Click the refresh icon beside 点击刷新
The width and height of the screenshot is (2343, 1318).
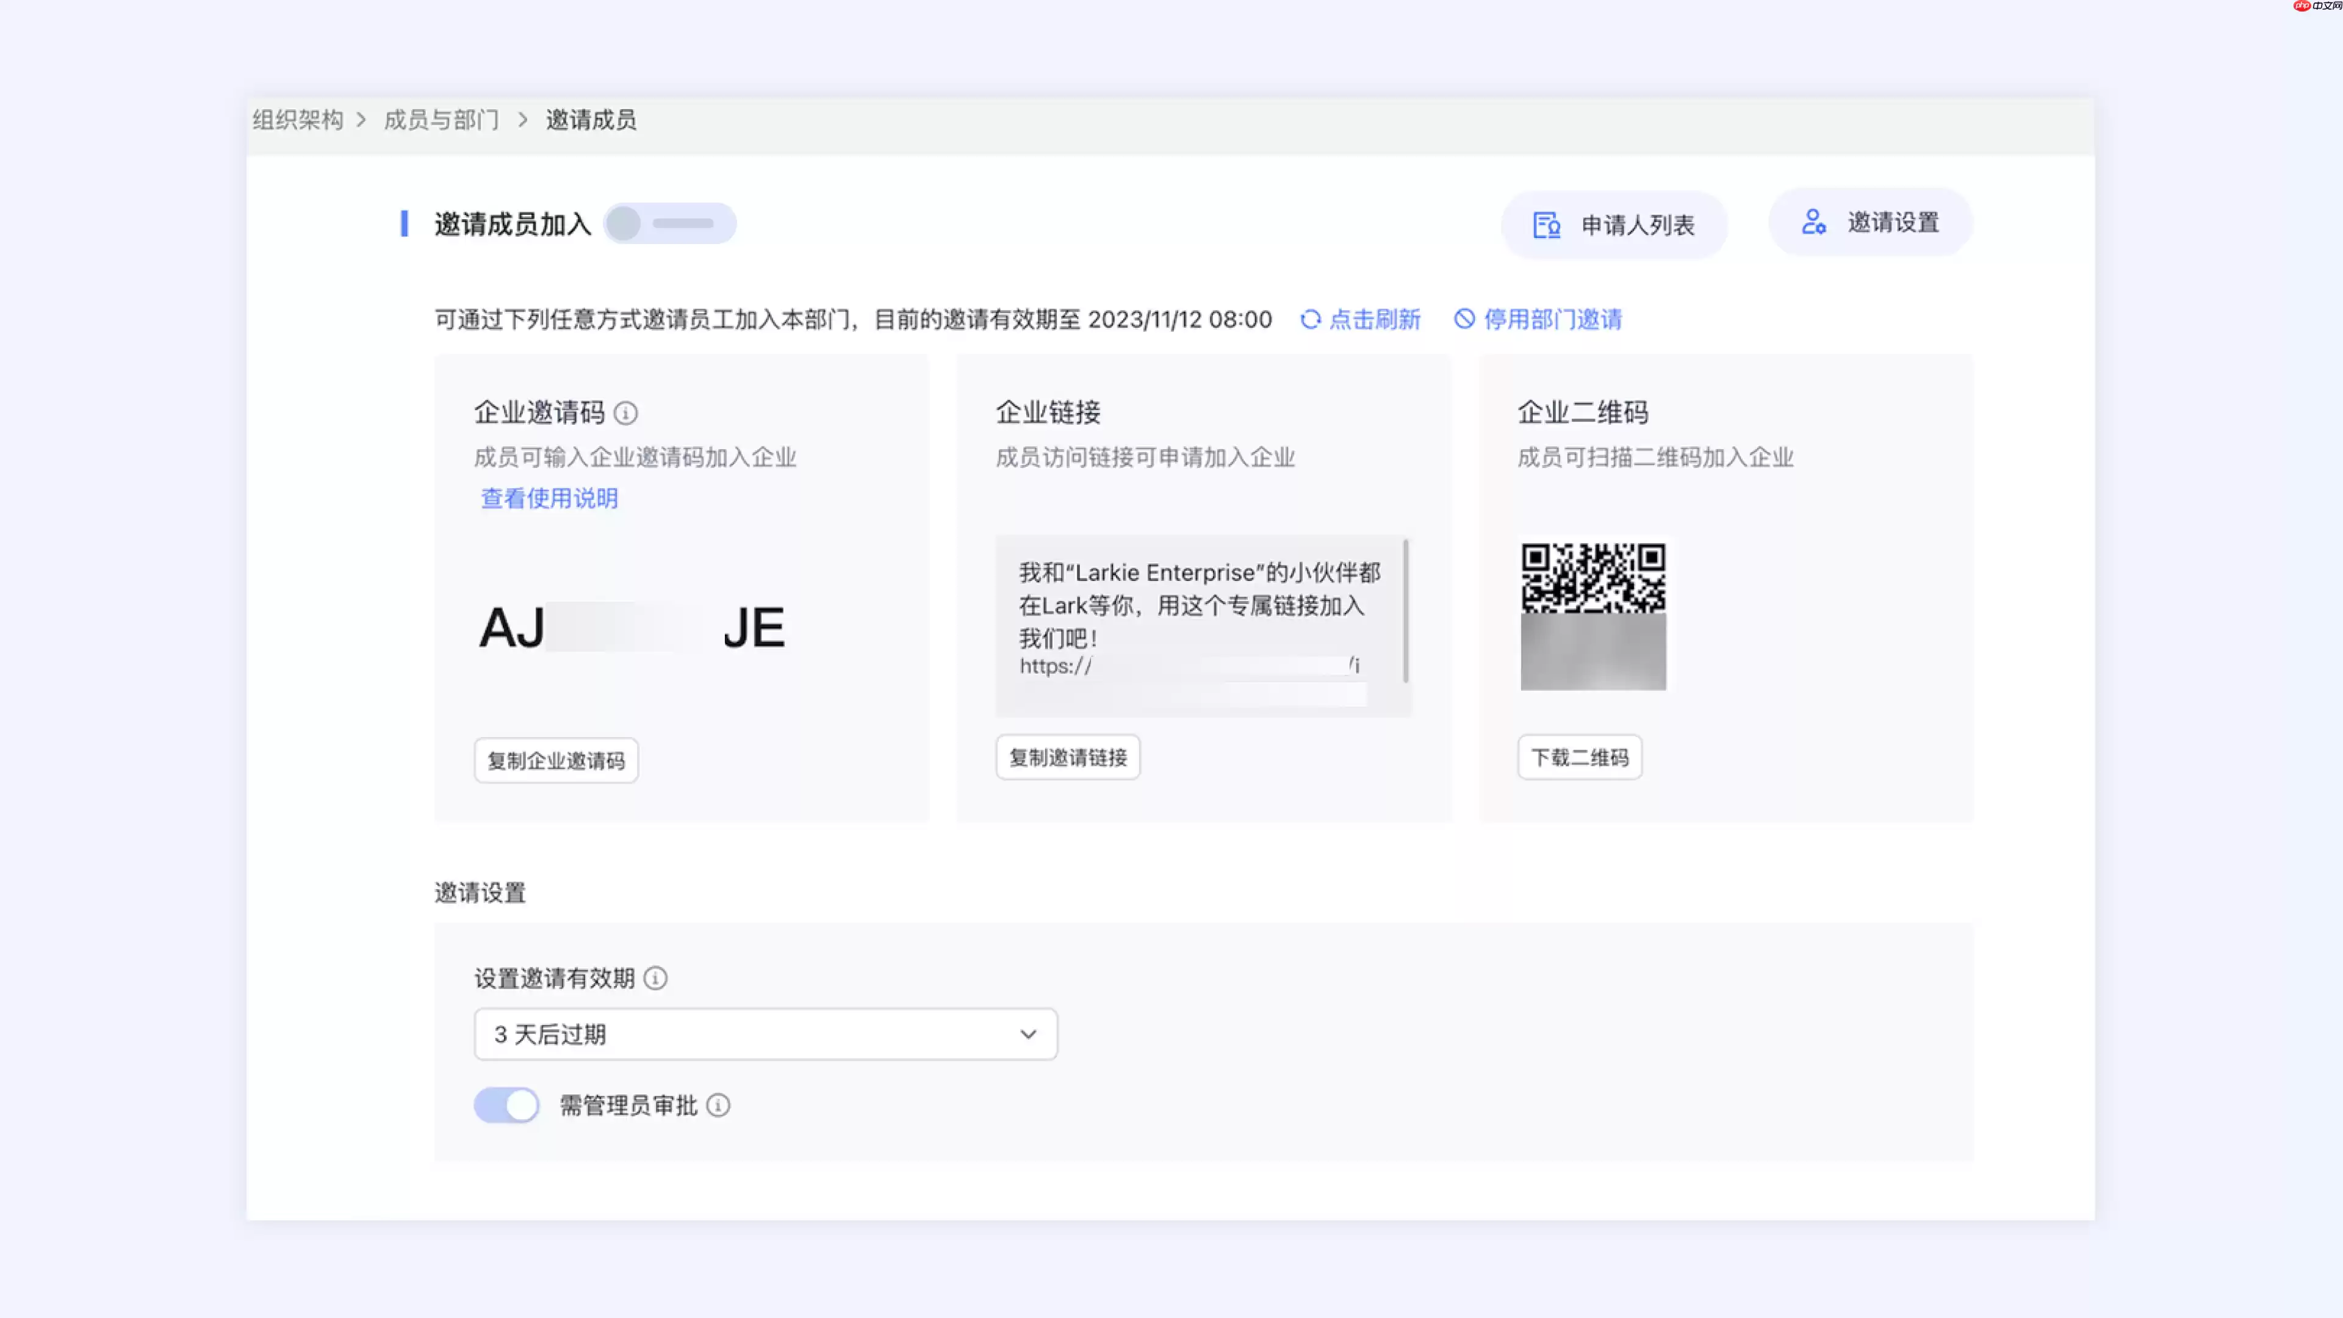(x=1311, y=319)
